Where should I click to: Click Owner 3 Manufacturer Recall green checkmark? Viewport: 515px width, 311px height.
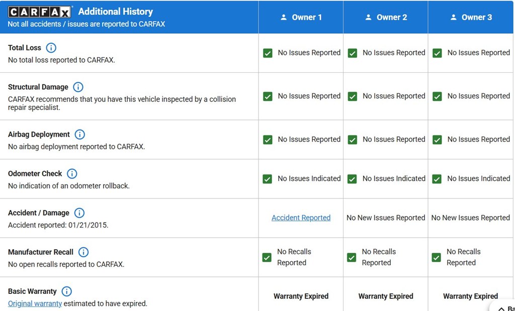click(437, 258)
